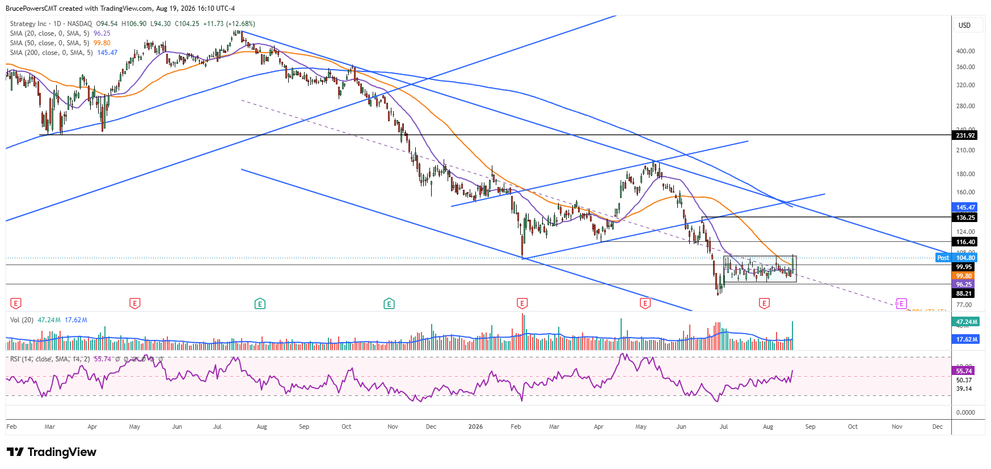Open the USD currency selector
Screen dimensions: 991x469
(x=965, y=25)
